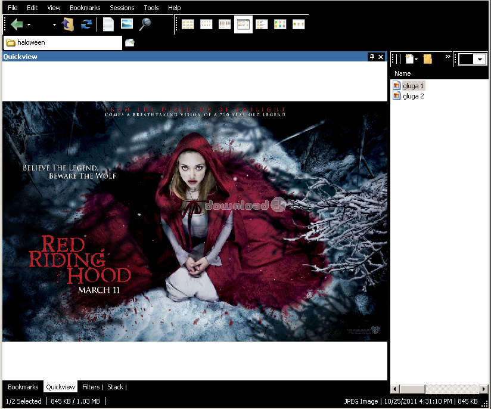
Task: Select the gluga 2 file
Action: (x=414, y=96)
